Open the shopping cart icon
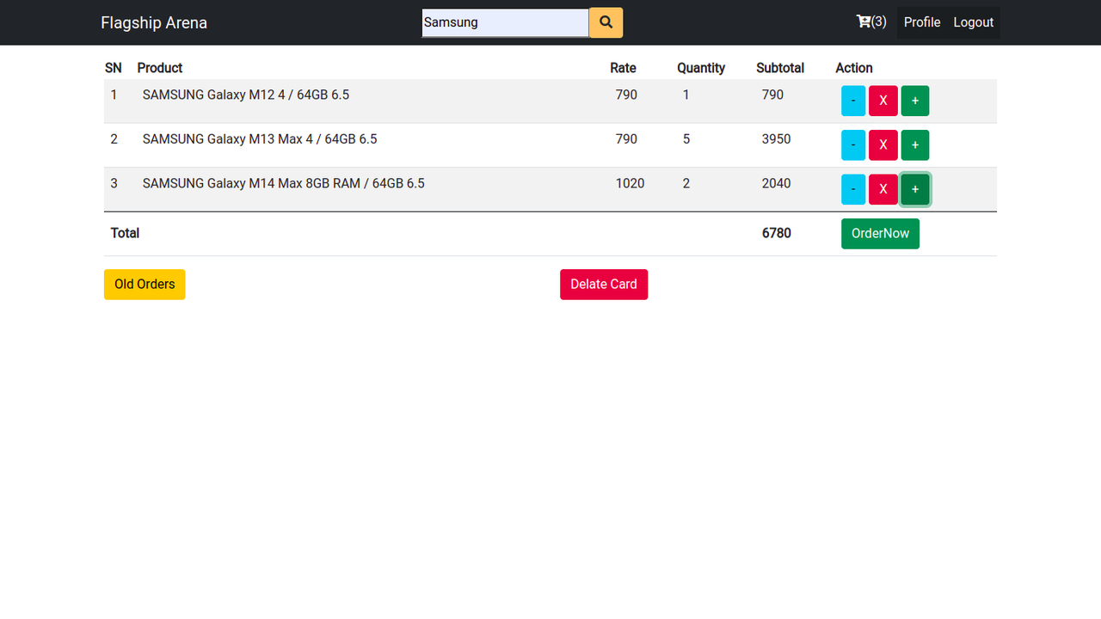 pos(863,21)
